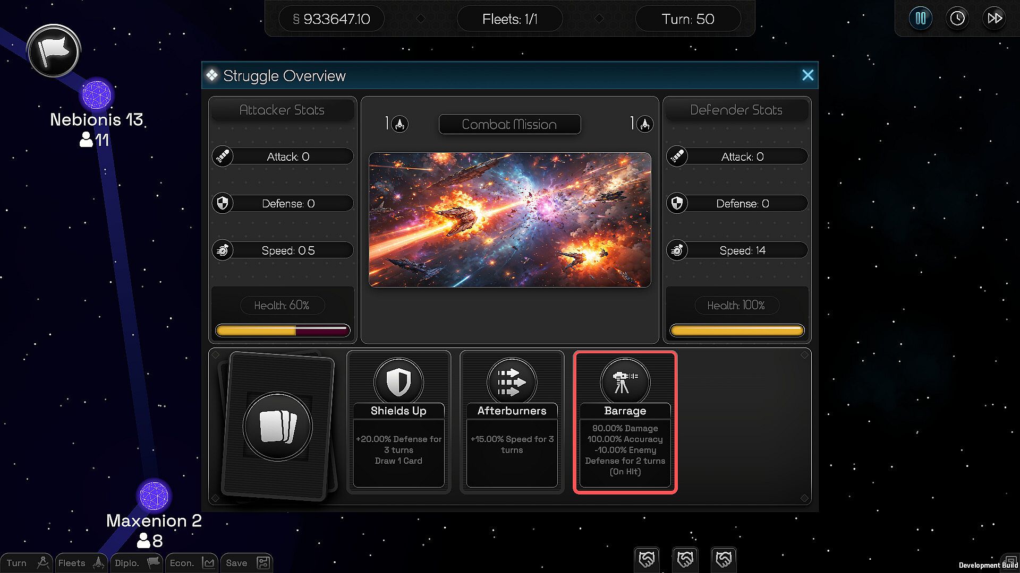This screenshot has width=1020, height=573.
Task: Click the pause game speed button
Action: [x=921, y=19]
